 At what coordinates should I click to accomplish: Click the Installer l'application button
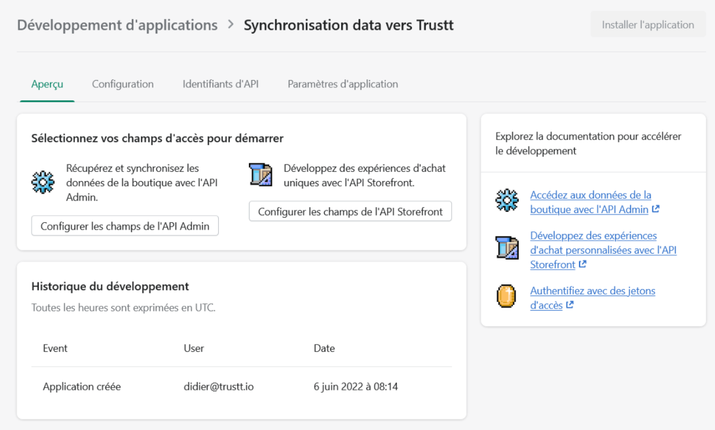click(x=648, y=25)
